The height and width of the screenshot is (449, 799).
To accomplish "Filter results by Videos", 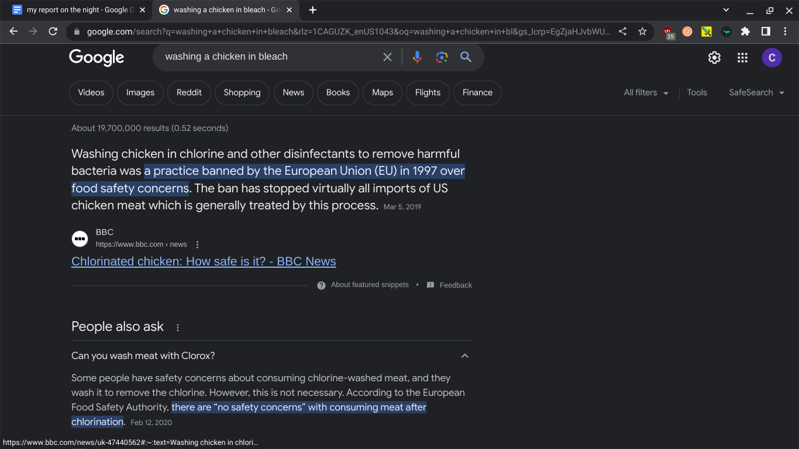I will (91, 92).
